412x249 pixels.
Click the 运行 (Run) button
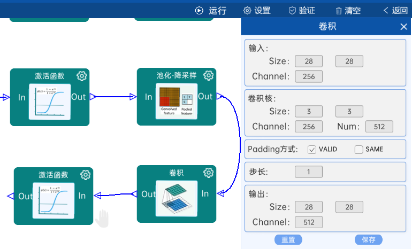click(x=211, y=11)
